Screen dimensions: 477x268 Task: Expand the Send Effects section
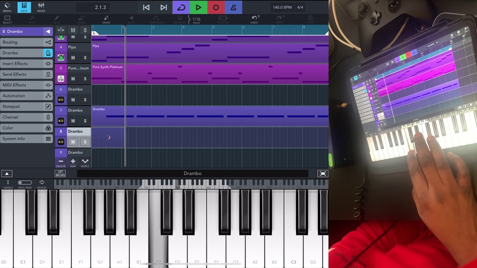coord(26,74)
